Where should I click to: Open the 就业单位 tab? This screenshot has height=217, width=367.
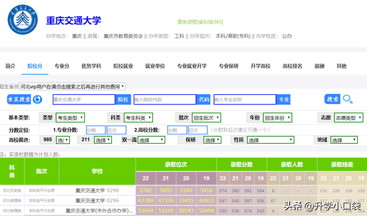(x=155, y=66)
